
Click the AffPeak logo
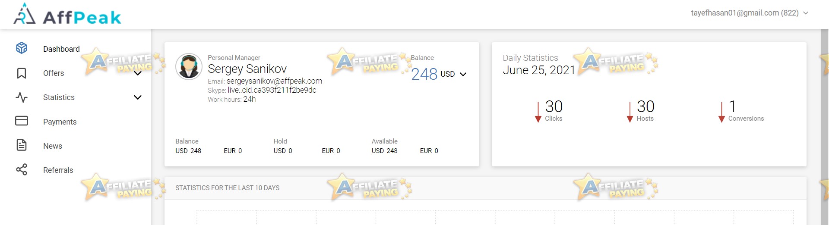(67, 14)
